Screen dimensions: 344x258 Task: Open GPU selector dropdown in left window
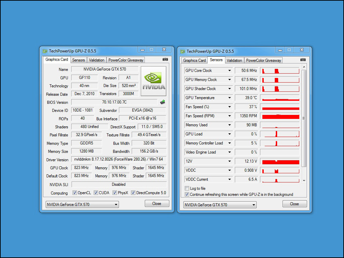[x=82, y=205]
